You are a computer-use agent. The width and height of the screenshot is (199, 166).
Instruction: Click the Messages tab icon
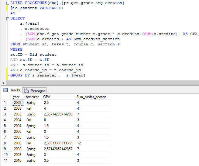(x=26, y=90)
